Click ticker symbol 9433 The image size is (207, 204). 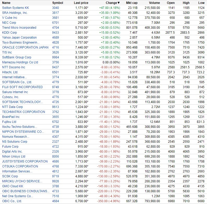coord(55,33)
